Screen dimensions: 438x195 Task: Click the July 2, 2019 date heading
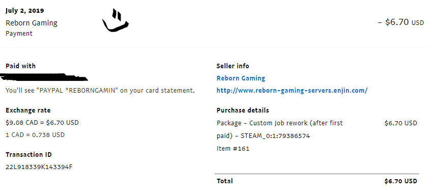[24, 11]
